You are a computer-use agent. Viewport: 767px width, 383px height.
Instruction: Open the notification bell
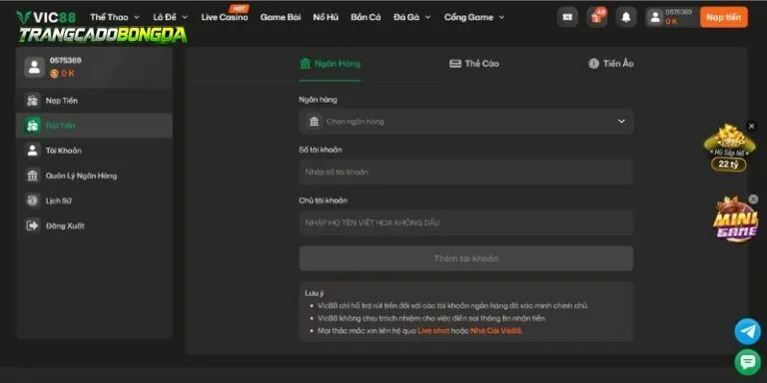tap(626, 17)
